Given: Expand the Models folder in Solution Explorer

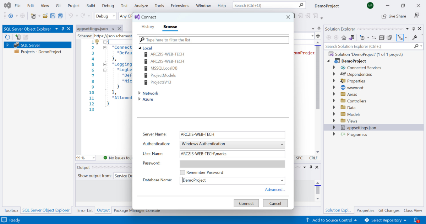Looking at the screenshot, I should pos(334,114).
